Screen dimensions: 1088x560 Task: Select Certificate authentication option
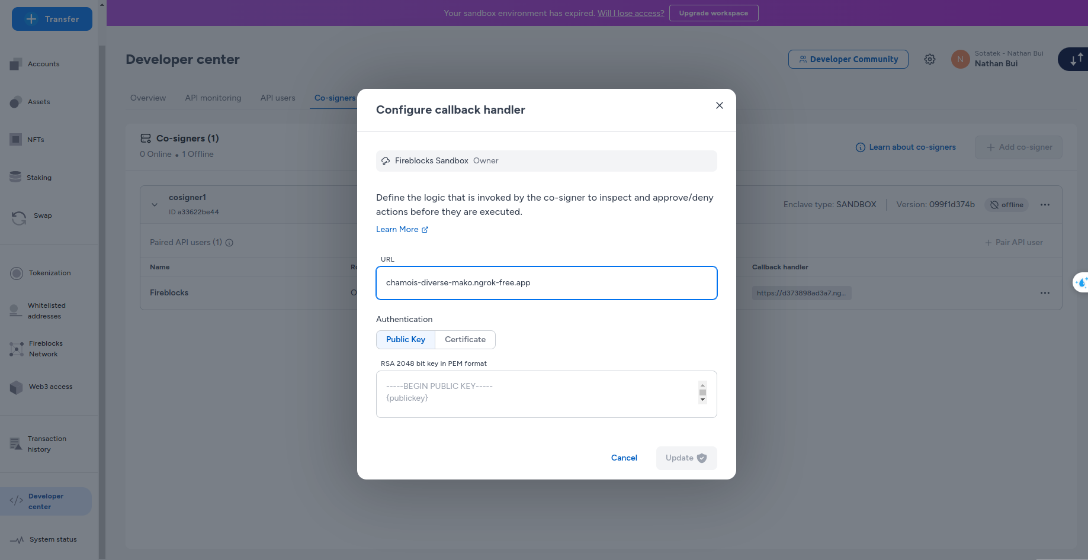pyautogui.click(x=465, y=340)
